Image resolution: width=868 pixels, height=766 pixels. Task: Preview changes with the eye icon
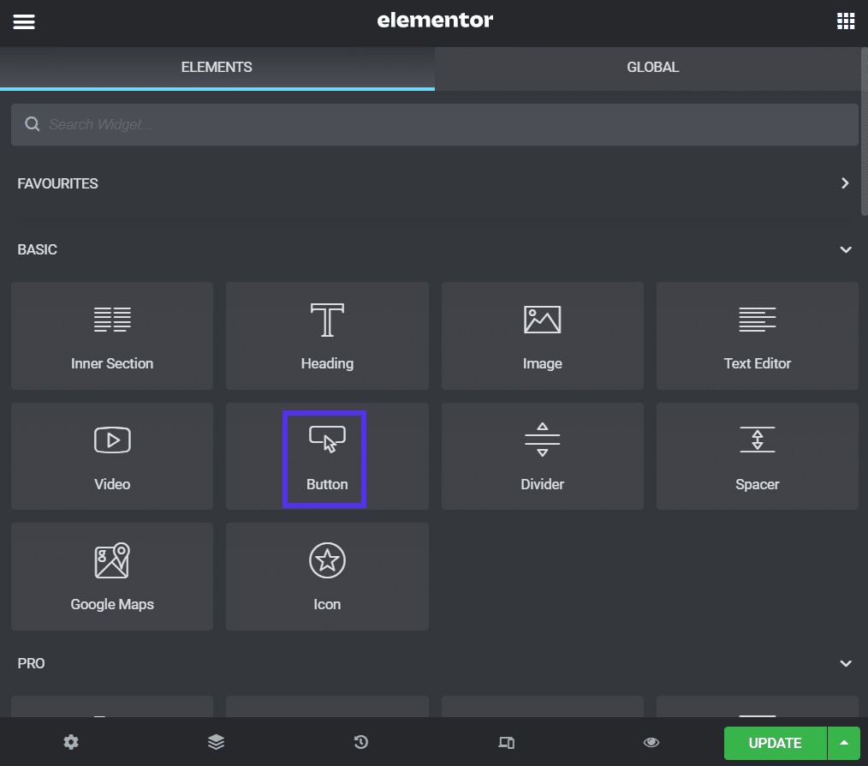651,742
